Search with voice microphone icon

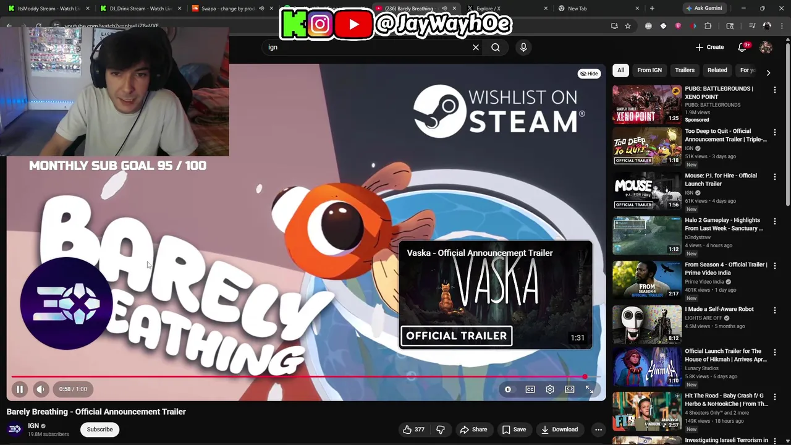pos(523,47)
